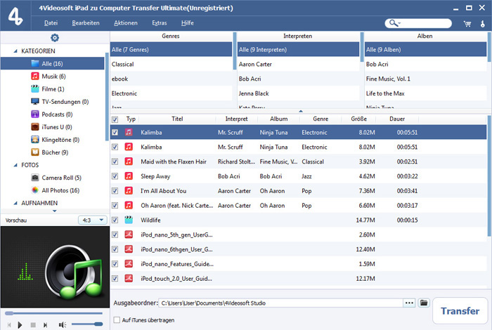Collapse the FOTOS section

pos(16,165)
